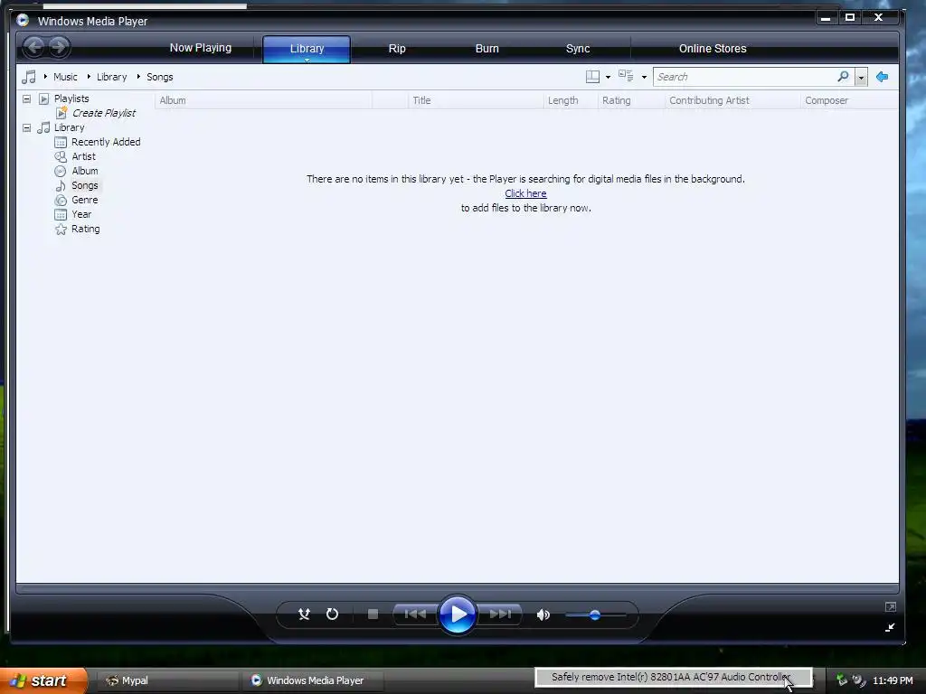Expand the Songs breadcrumb arrow
This screenshot has width=926, height=694.
click(138, 76)
